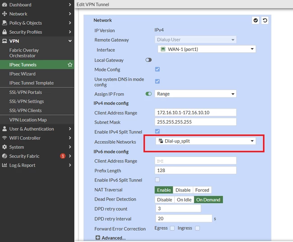Click the DPD retry interval field
This screenshot has width=293, height=242.
pyautogui.click(x=184, y=219)
